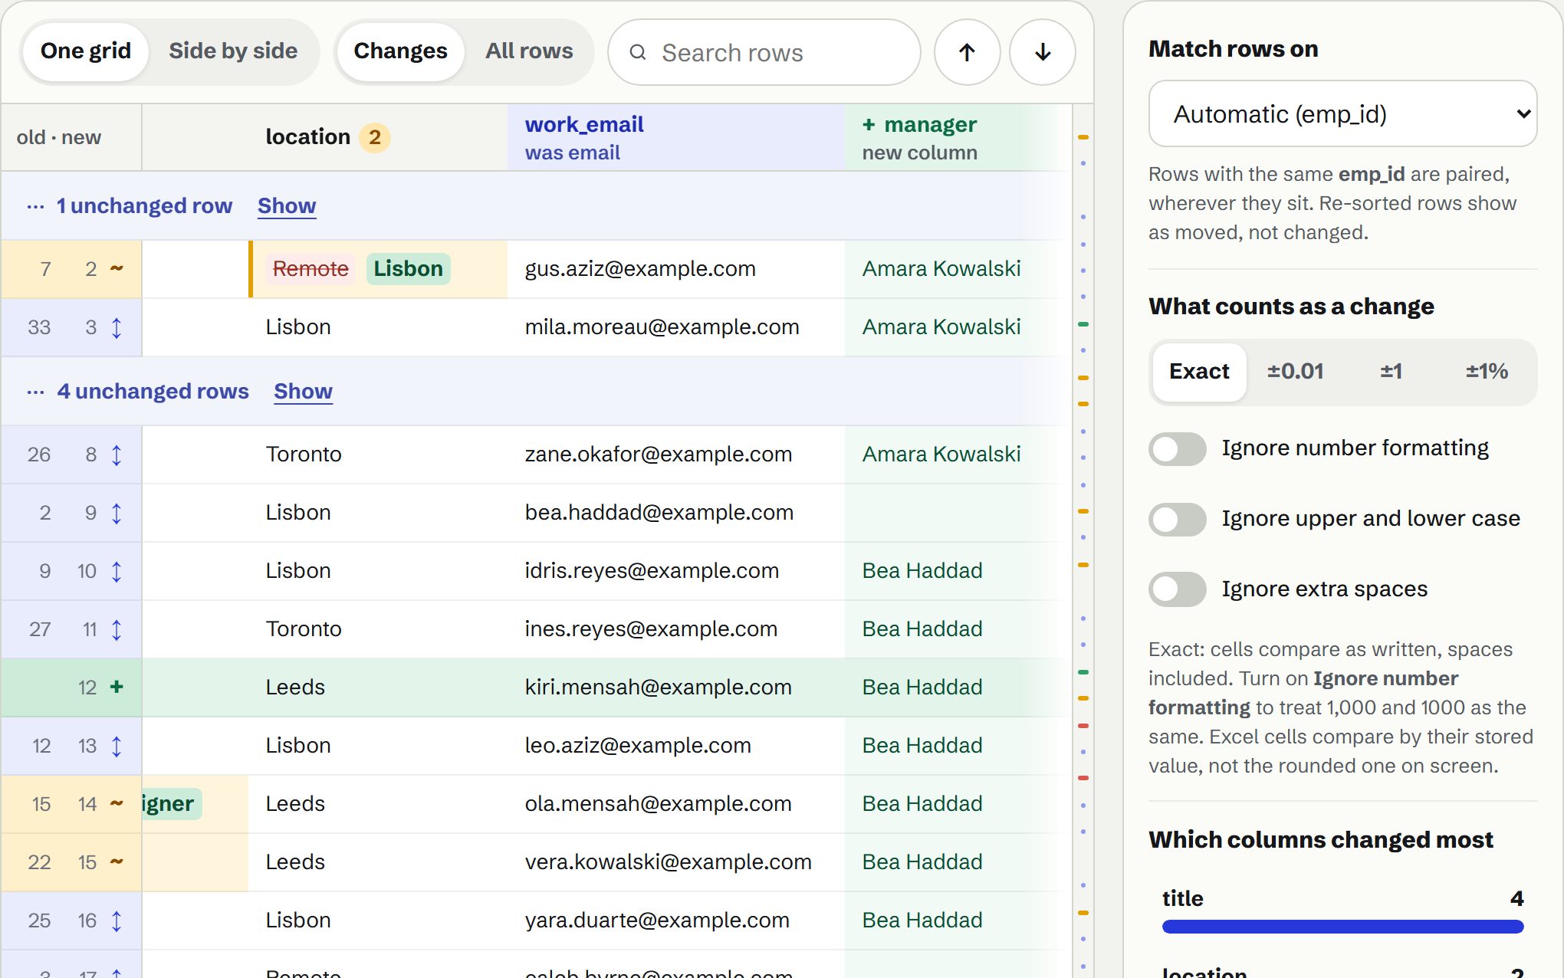Switch to One grid view
The image size is (1564, 978).
[86, 51]
